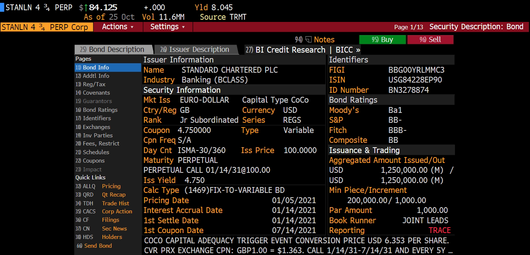Open the ALLQ Pricing quick link
Image resolution: width=530 pixels, height=255 pixels.
[x=98, y=186]
